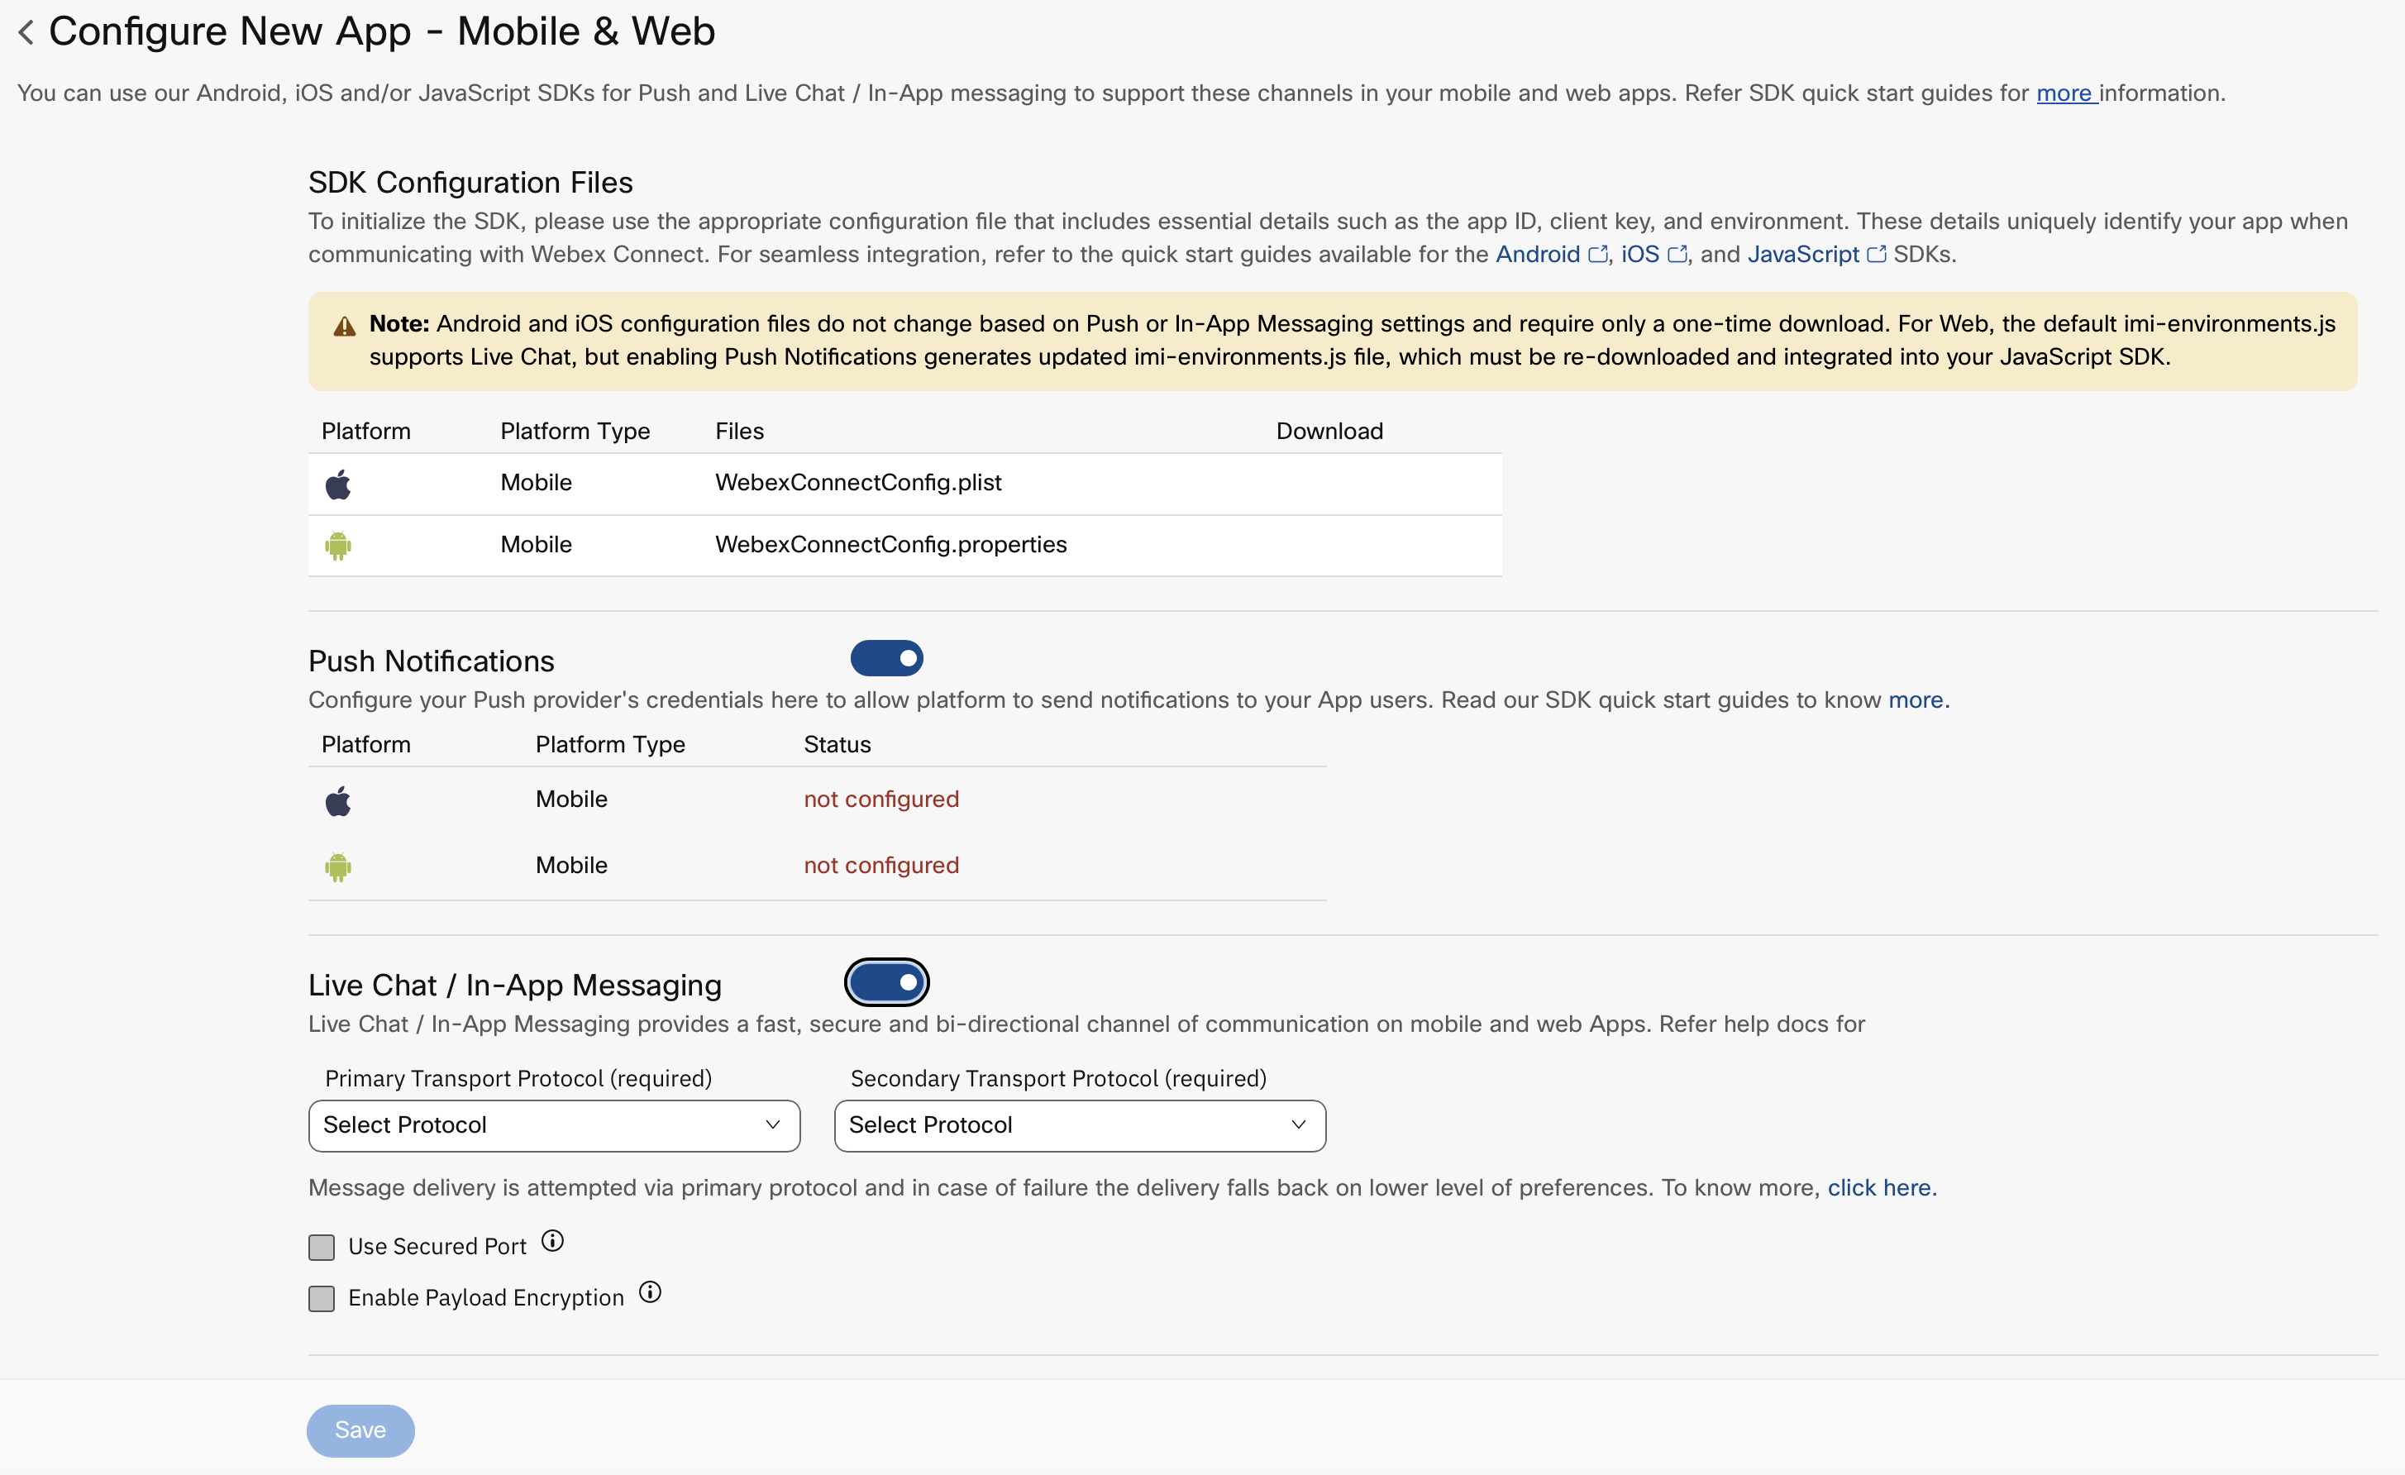Click 'Mobile' in the WebexConnectConfig.properties row
This screenshot has height=1475, width=2405.
pyautogui.click(x=536, y=544)
